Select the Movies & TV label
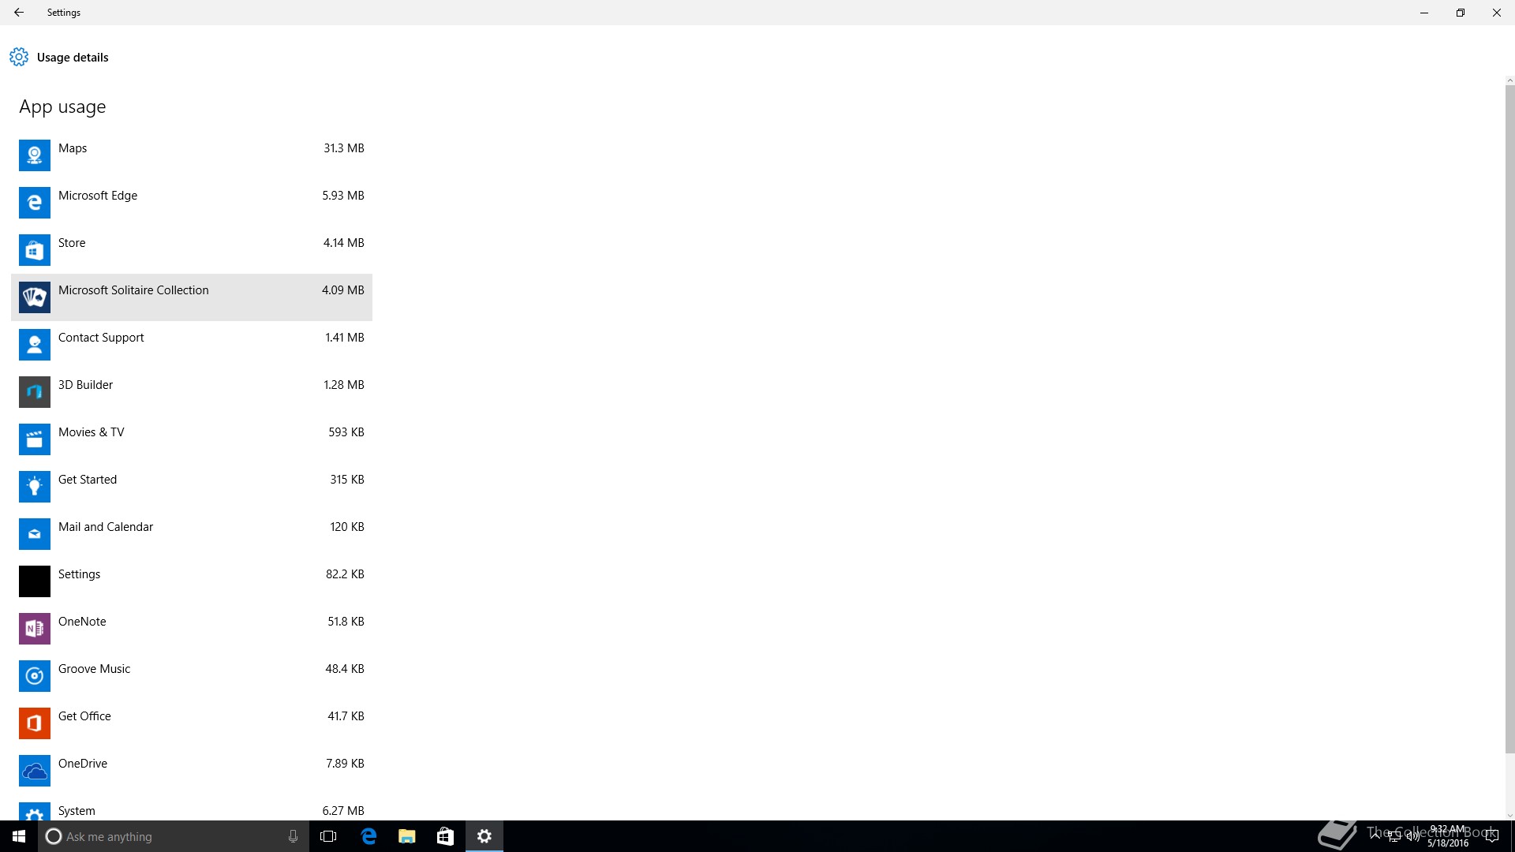This screenshot has height=852, width=1515. [92, 432]
